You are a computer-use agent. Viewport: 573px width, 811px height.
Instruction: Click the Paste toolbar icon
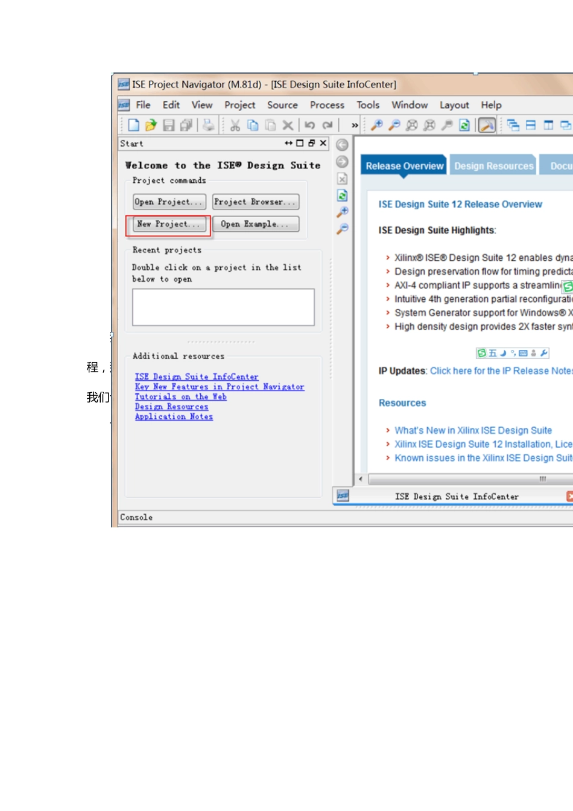tap(270, 125)
